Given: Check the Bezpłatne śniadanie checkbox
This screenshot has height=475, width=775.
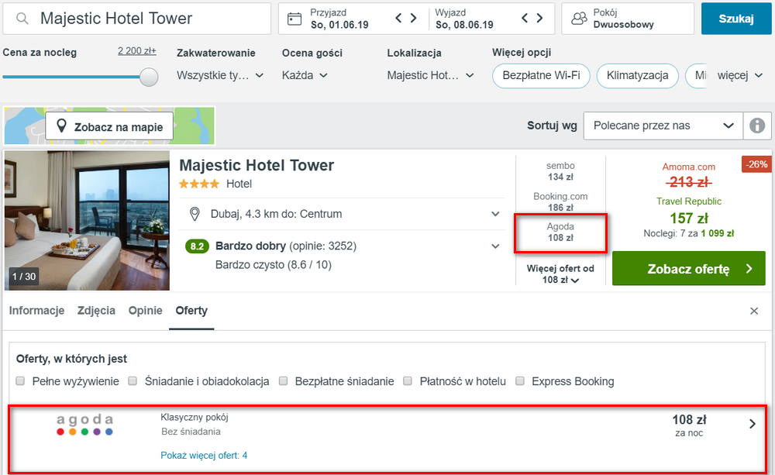Looking at the screenshot, I should [x=283, y=380].
